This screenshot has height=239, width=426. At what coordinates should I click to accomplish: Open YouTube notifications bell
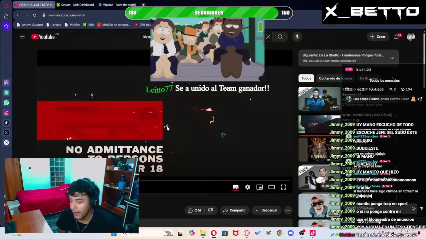point(396,37)
